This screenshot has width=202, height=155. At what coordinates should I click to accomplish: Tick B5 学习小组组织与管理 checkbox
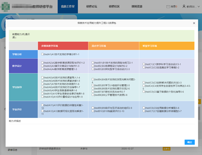93,85
